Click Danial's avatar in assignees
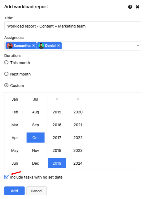 pyautogui.click(x=41, y=46)
